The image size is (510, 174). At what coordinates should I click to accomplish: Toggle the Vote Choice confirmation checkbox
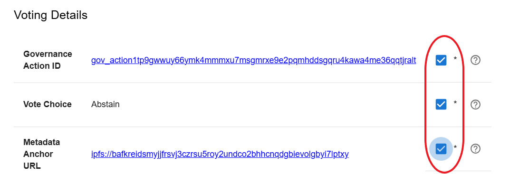[441, 104]
